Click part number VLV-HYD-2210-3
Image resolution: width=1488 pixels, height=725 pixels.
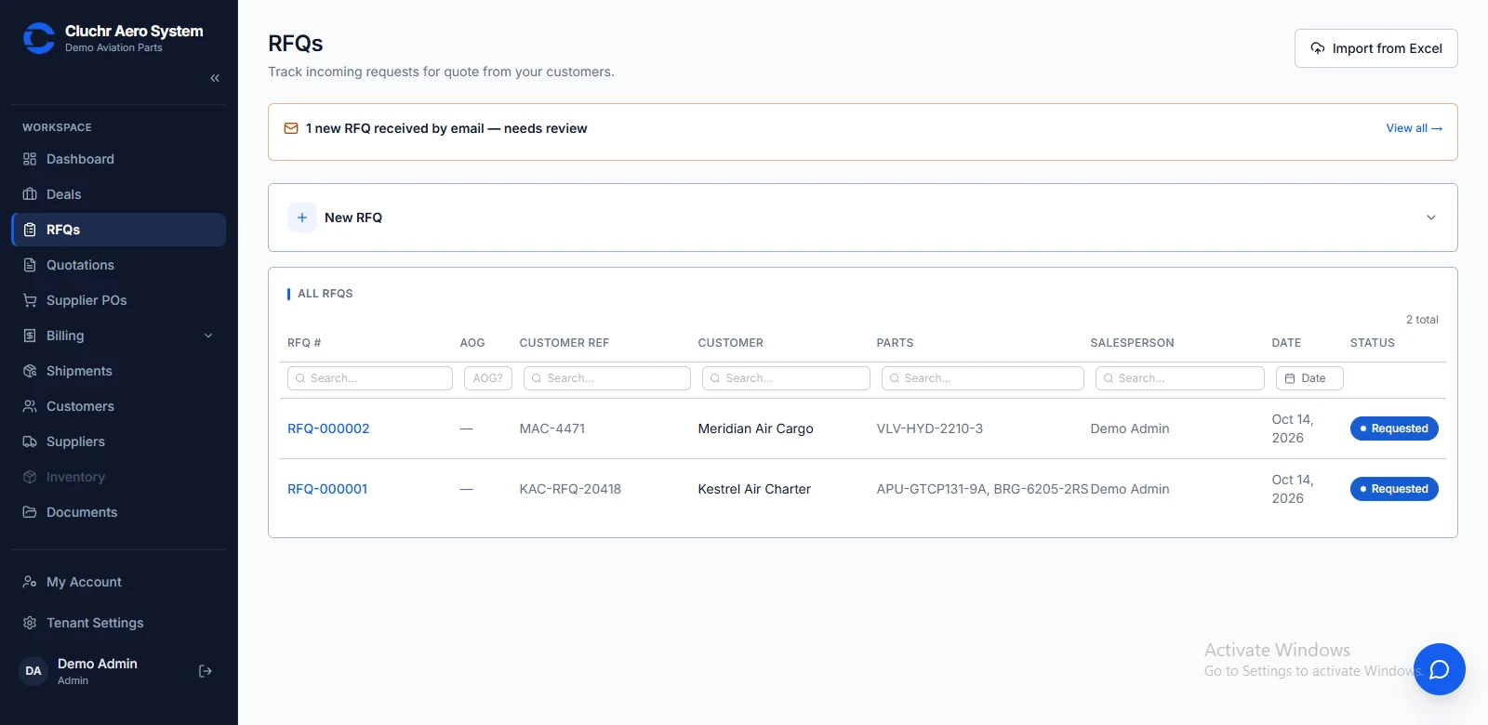(930, 428)
